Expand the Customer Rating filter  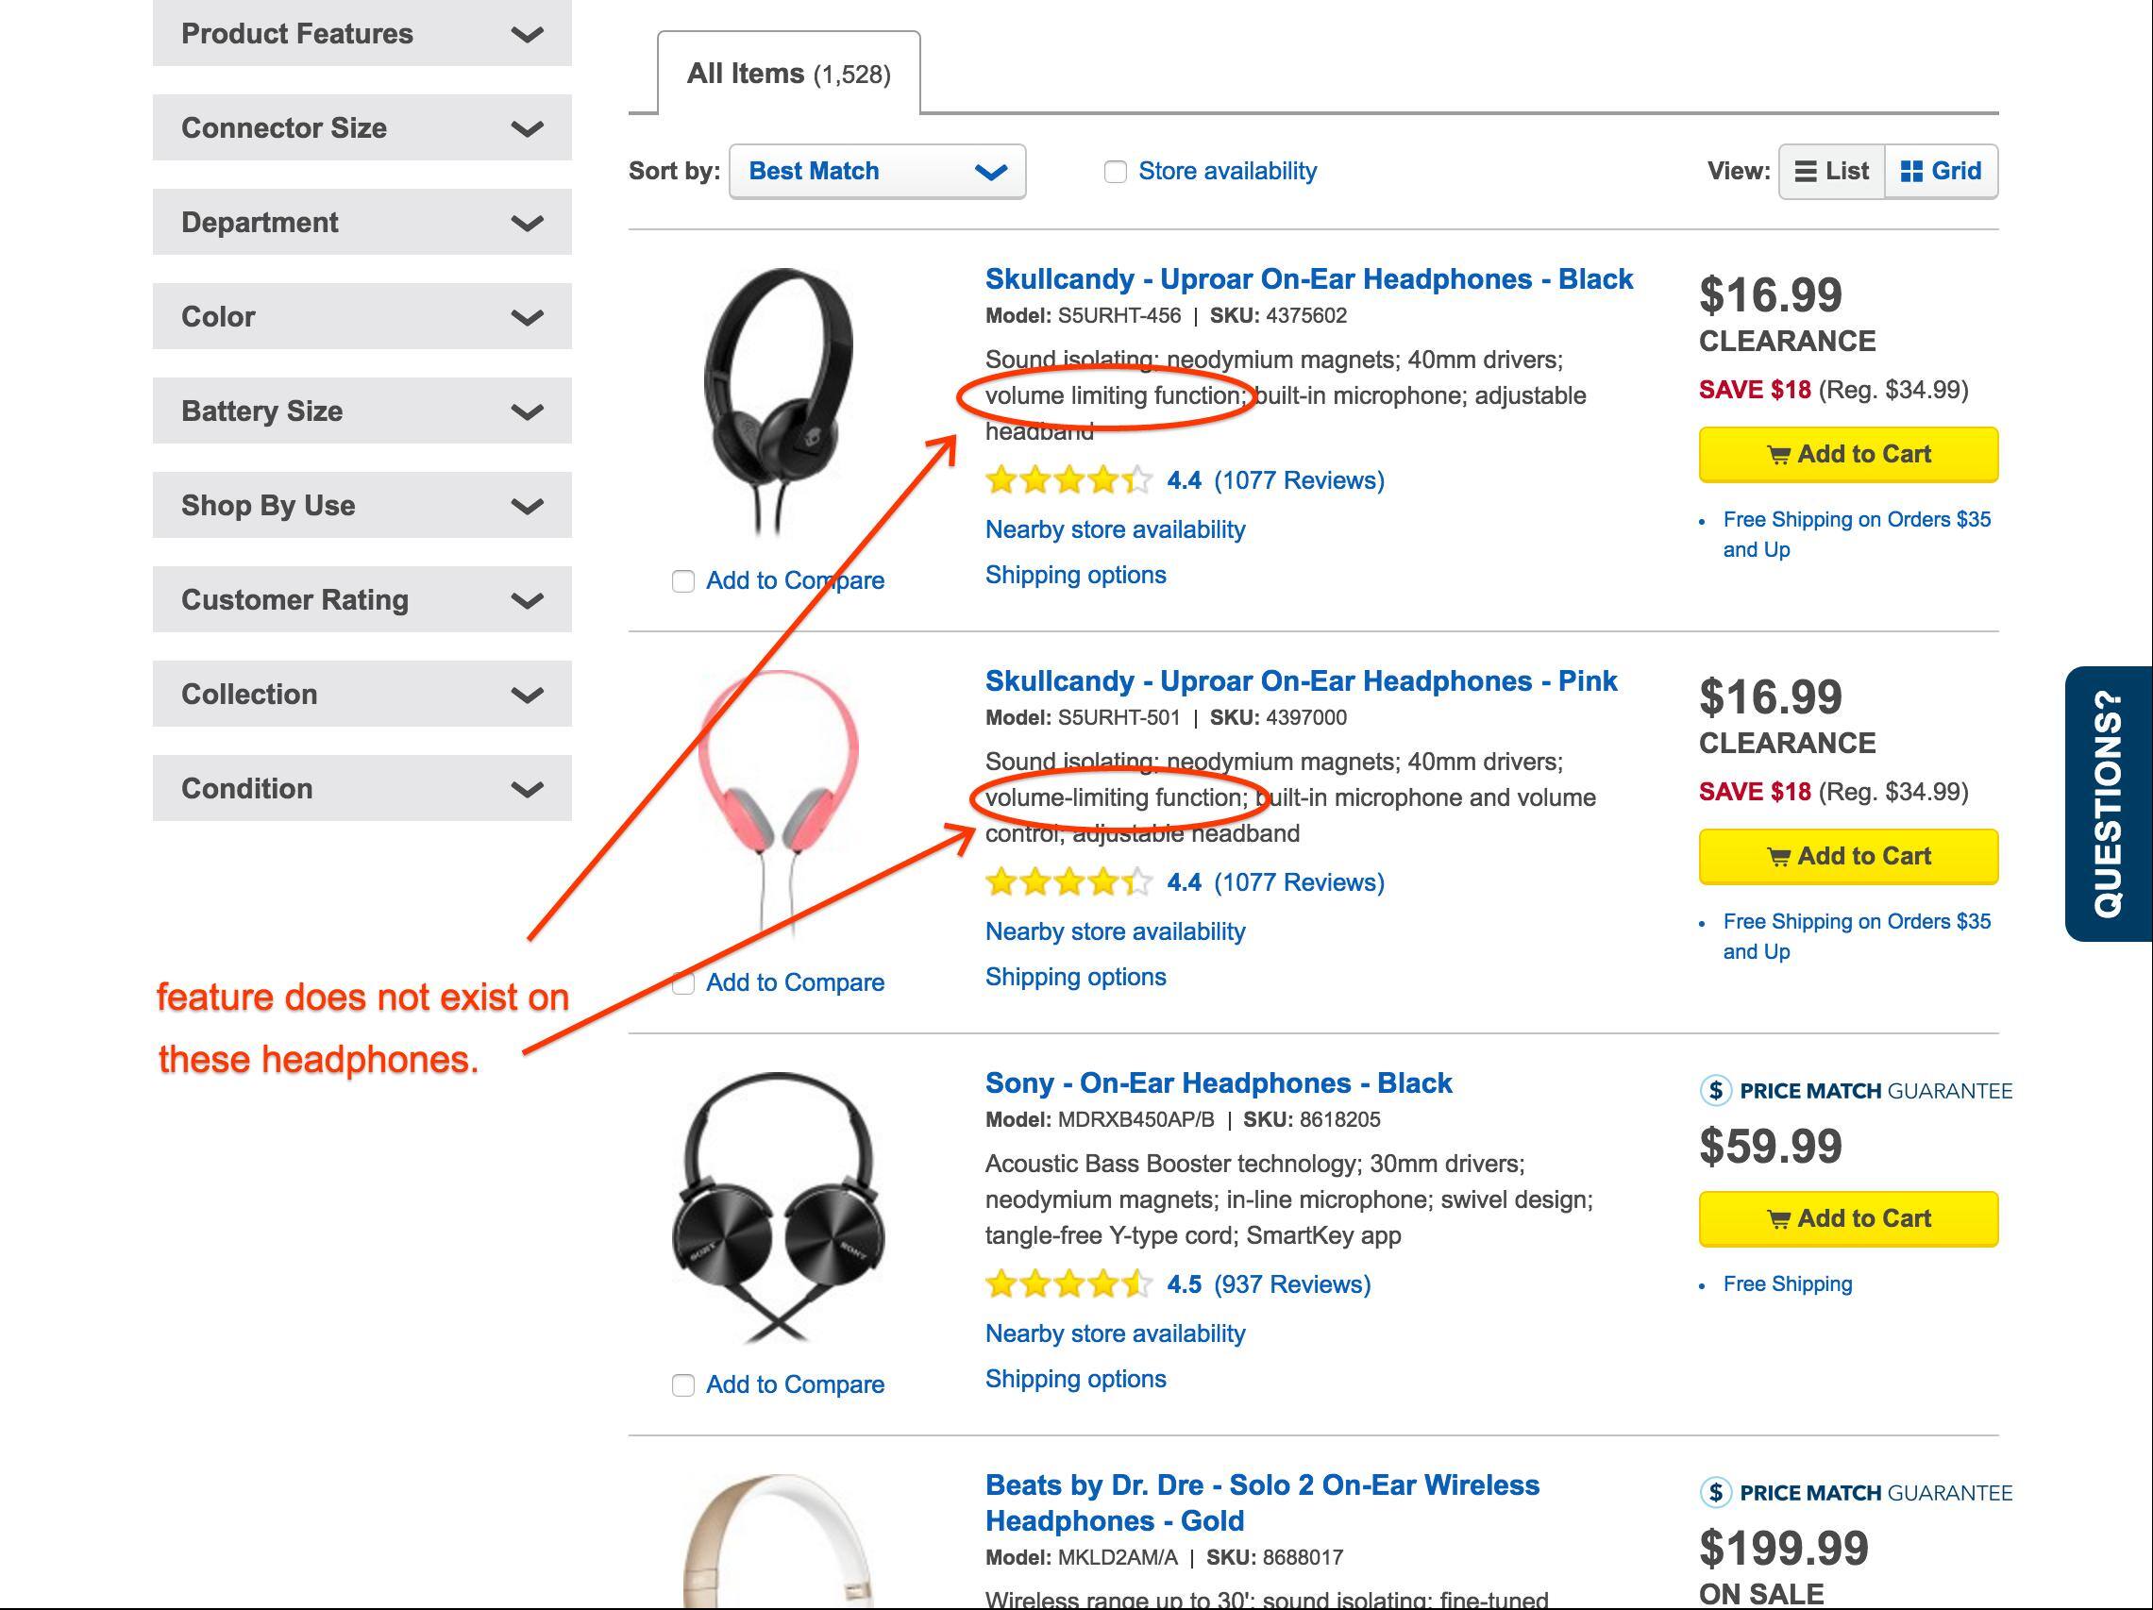coord(362,599)
